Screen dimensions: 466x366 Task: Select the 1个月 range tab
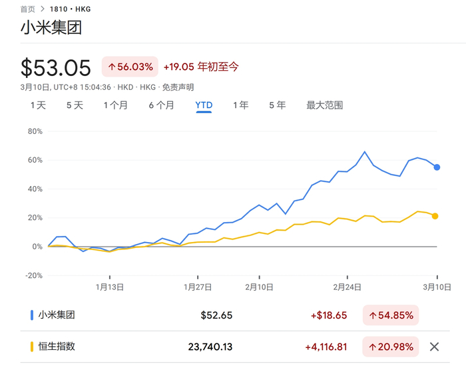tap(115, 105)
